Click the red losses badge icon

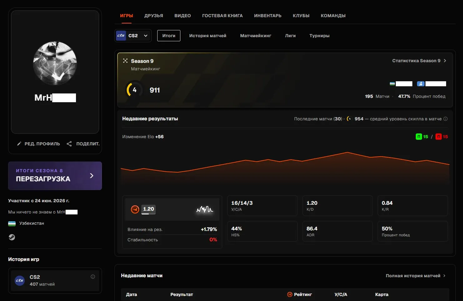tap(439, 137)
